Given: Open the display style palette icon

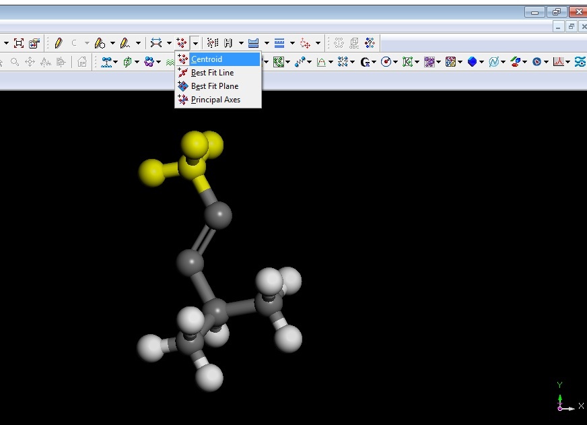Looking at the screenshot, I should [34, 43].
